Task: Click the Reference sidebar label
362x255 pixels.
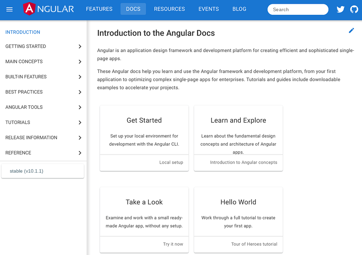Action: click(x=18, y=153)
